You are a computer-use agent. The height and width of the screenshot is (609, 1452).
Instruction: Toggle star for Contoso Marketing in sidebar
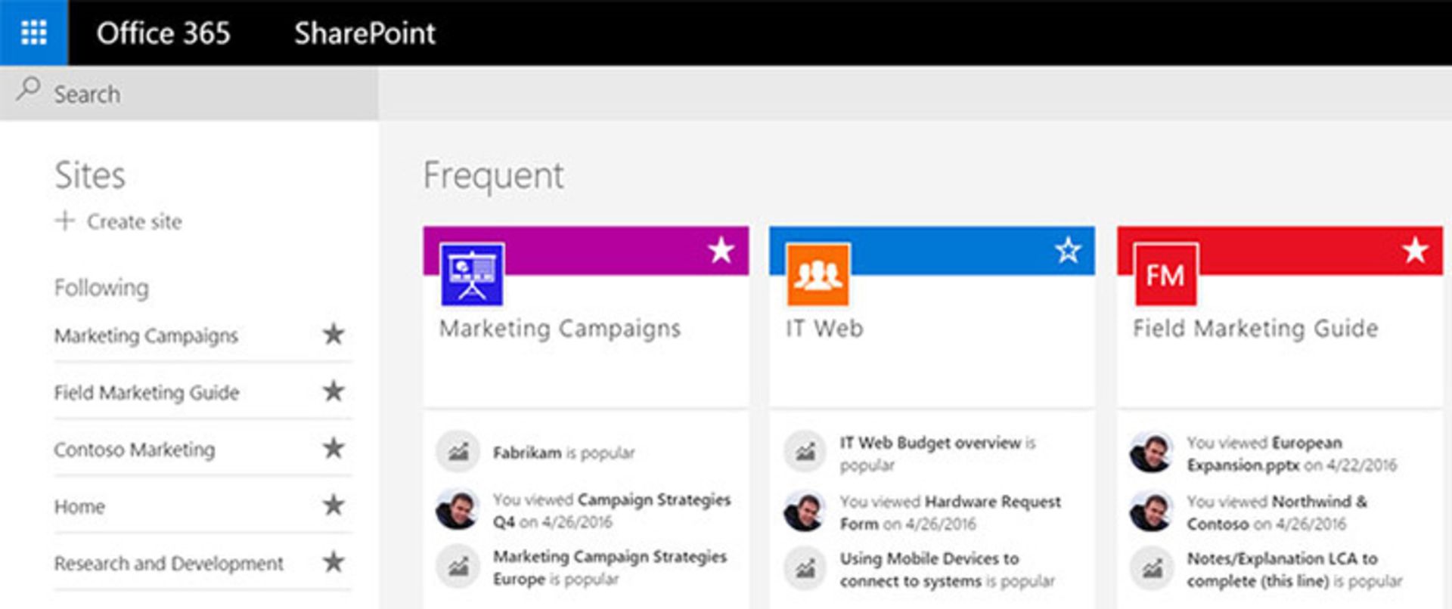point(334,448)
